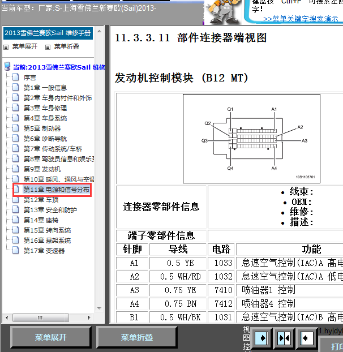
Task: Click the 针脚 column header
Action: (132, 249)
